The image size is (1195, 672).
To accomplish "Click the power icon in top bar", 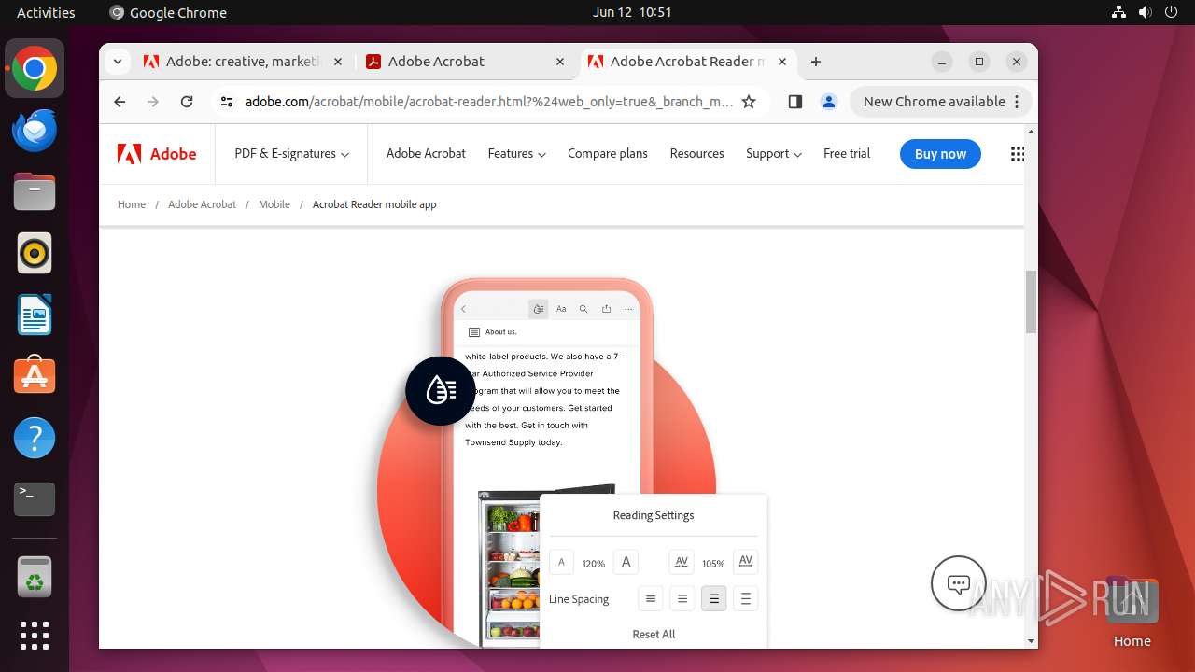I will (x=1172, y=12).
